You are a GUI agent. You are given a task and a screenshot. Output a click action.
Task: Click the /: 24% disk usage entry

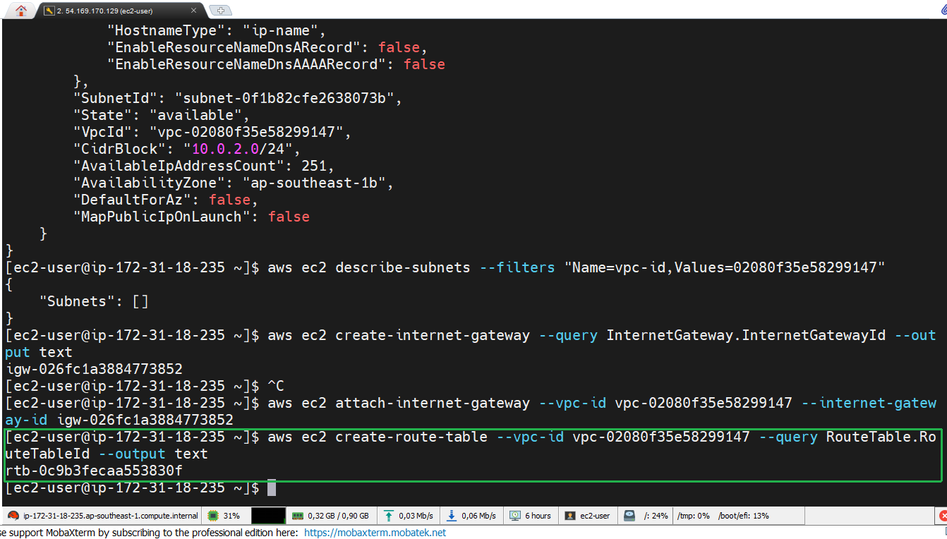(656, 516)
